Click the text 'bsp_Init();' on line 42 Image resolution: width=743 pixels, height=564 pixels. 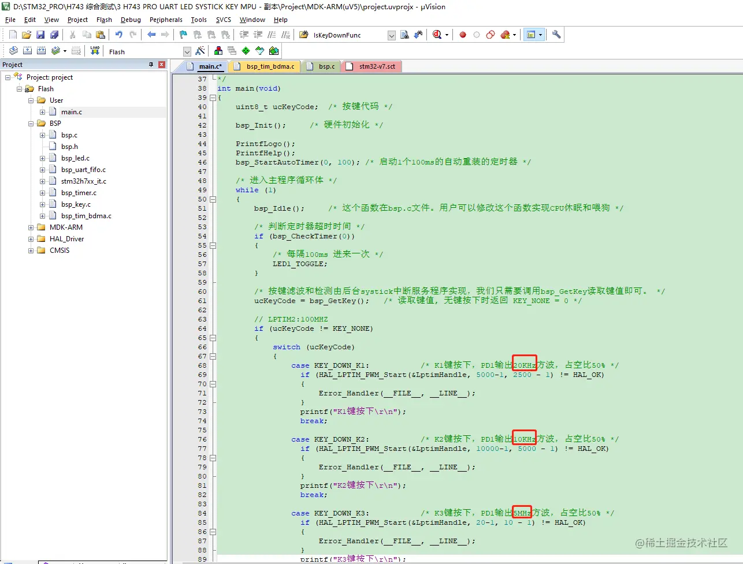[261, 125]
